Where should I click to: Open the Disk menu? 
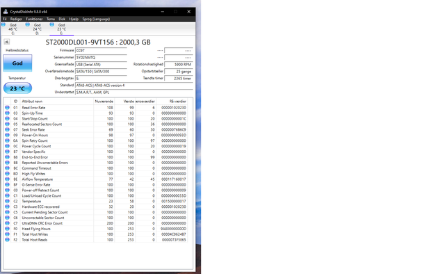(62, 19)
